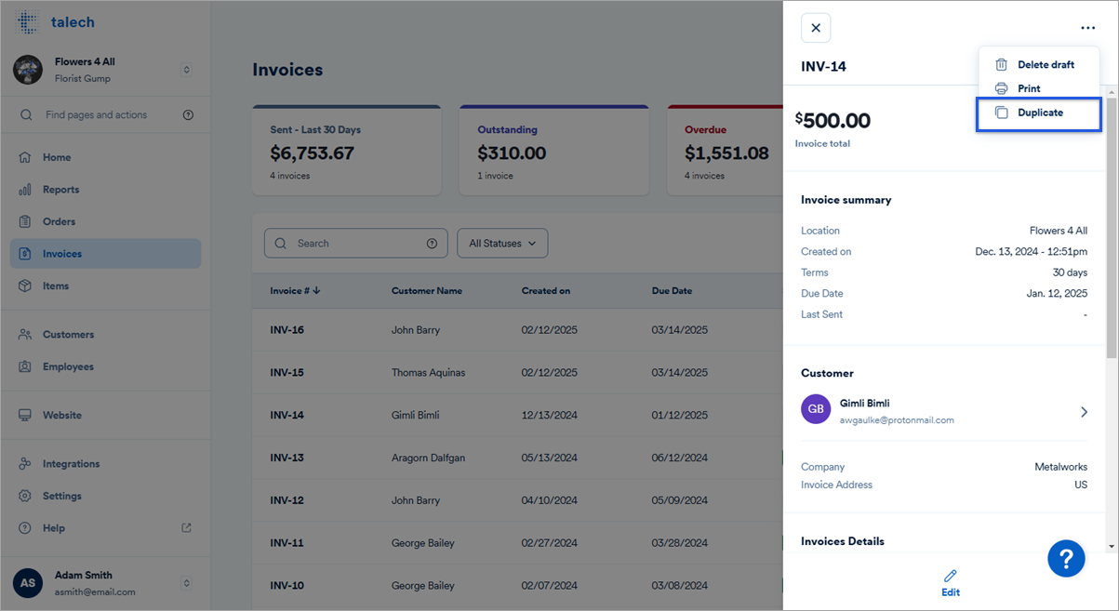1119x611 pixels.
Task: Click the AS user avatar
Action: coord(28,583)
